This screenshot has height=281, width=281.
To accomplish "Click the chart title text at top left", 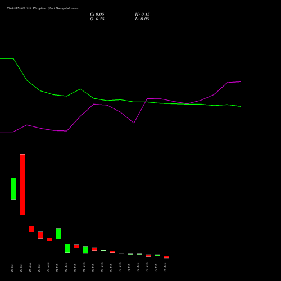I will coord(42,8).
